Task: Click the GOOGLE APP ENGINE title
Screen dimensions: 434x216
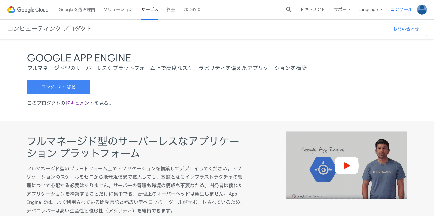Action: pos(79,58)
